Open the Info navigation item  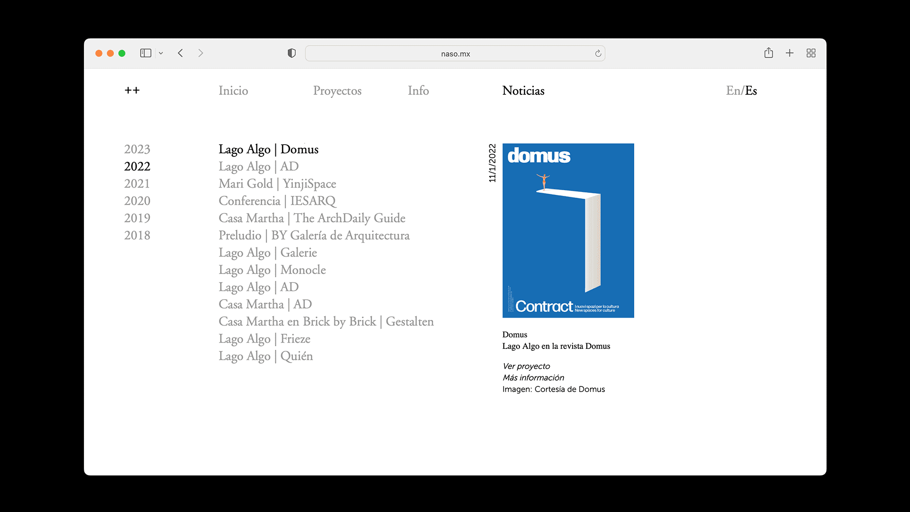pyautogui.click(x=419, y=91)
